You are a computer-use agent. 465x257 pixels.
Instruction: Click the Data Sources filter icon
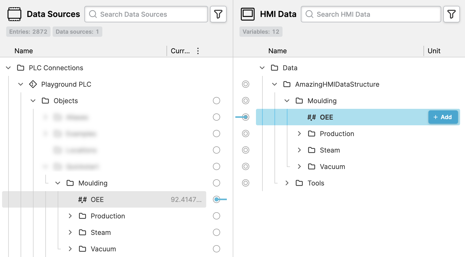pyautogui.click(x=218, y=14)
